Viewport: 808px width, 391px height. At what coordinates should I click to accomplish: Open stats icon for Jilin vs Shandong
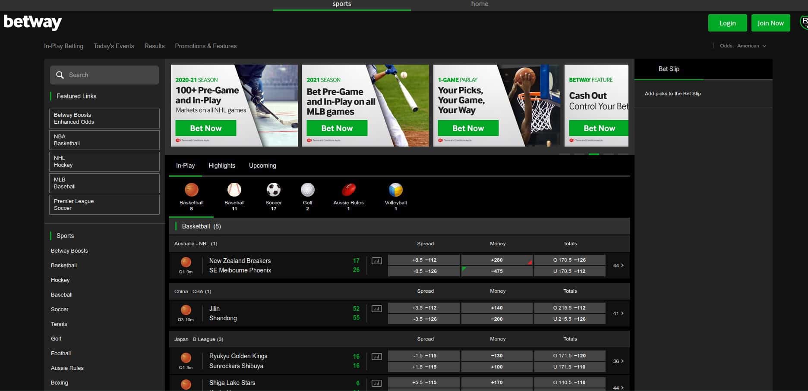377,309
